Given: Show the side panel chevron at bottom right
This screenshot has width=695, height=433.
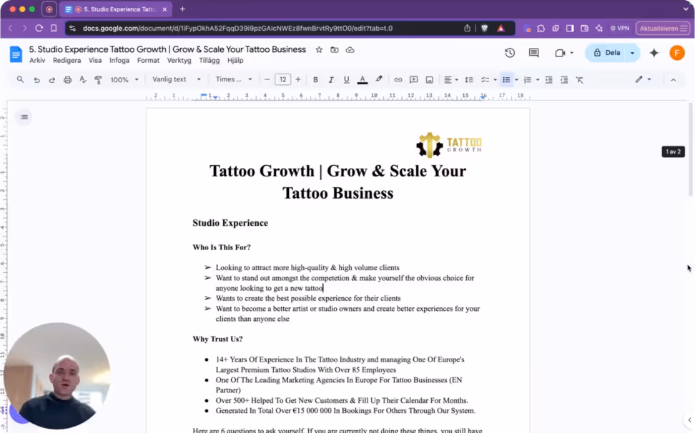Looking at the screenshot, I should pyautogui.click(x=689, y=419).
